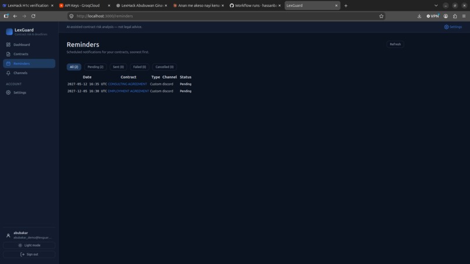Click the Contract column header
The image size is (470, 264).
[x=128, y=77]
